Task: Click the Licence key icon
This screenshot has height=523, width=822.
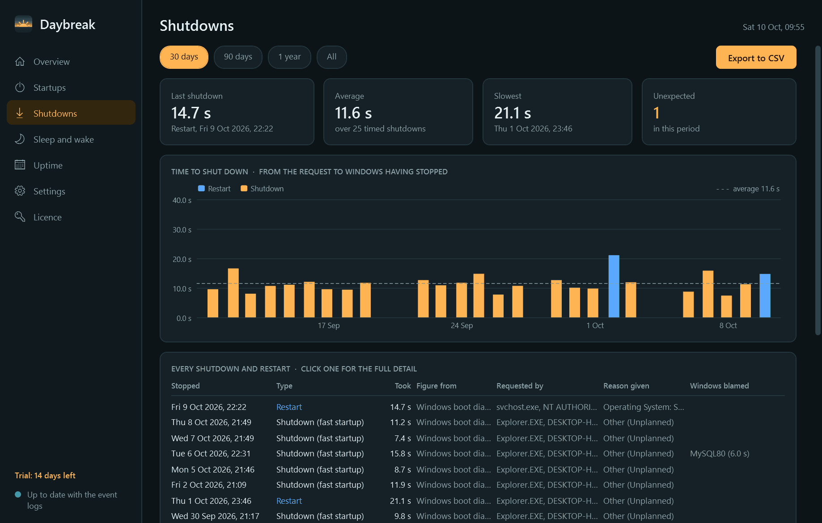Action: (x=20, y=217)
